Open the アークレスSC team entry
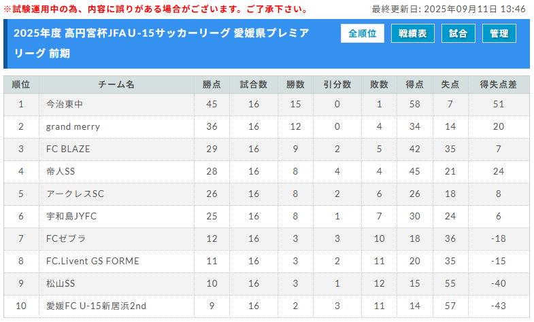Screen dimensions: 534x322 click(75, 194)
